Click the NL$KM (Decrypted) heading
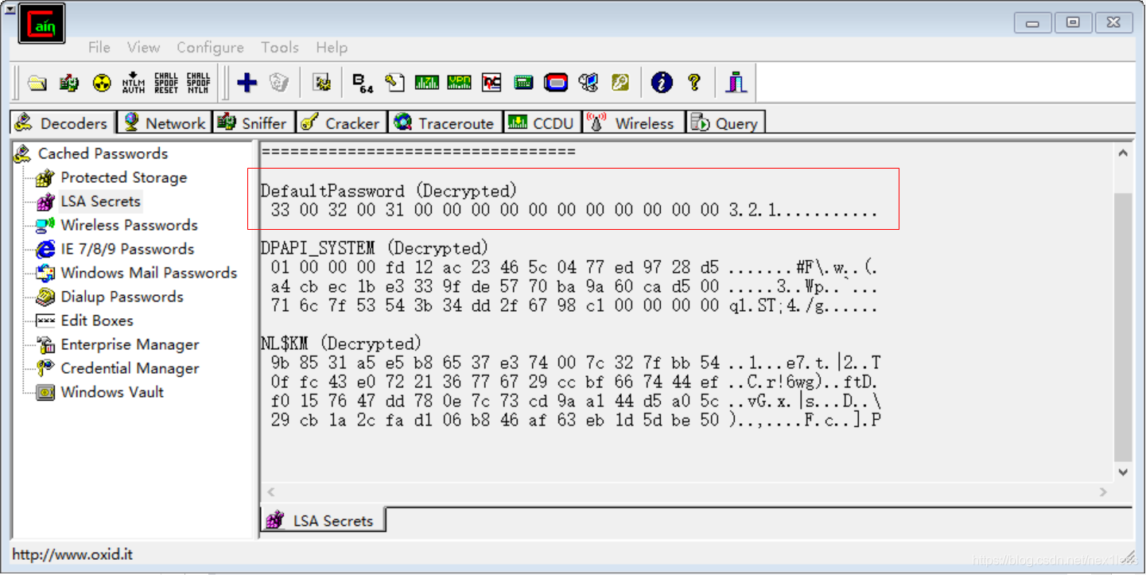 340,344
